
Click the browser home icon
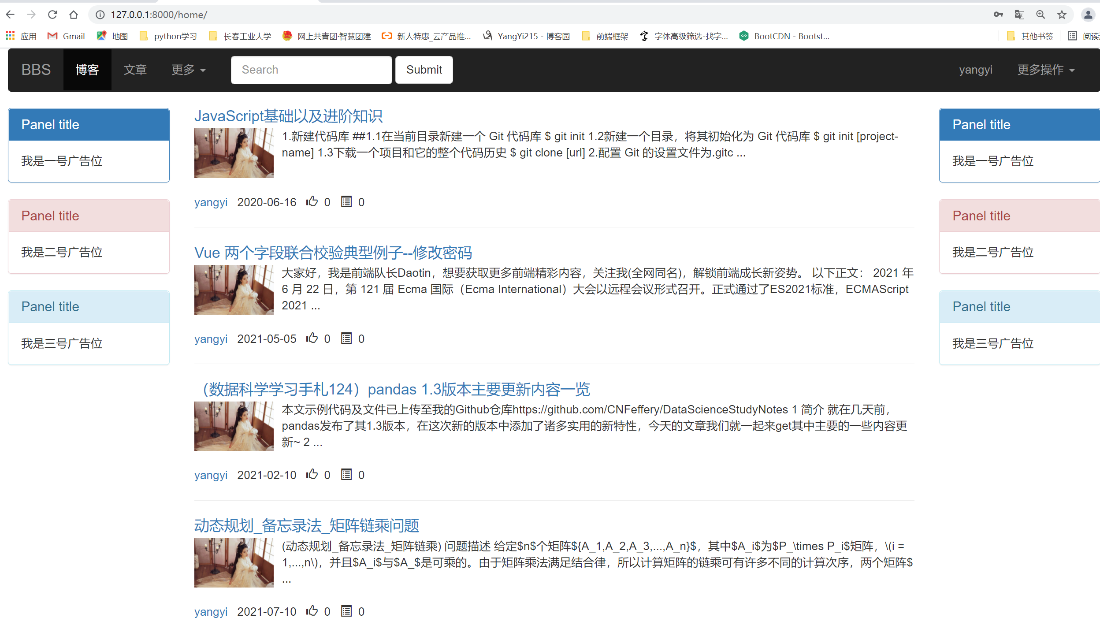(x=74, y=15)
